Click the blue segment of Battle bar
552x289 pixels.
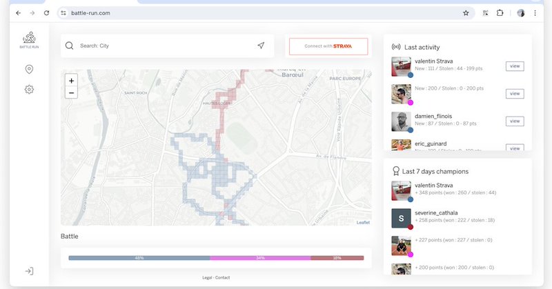139,258
